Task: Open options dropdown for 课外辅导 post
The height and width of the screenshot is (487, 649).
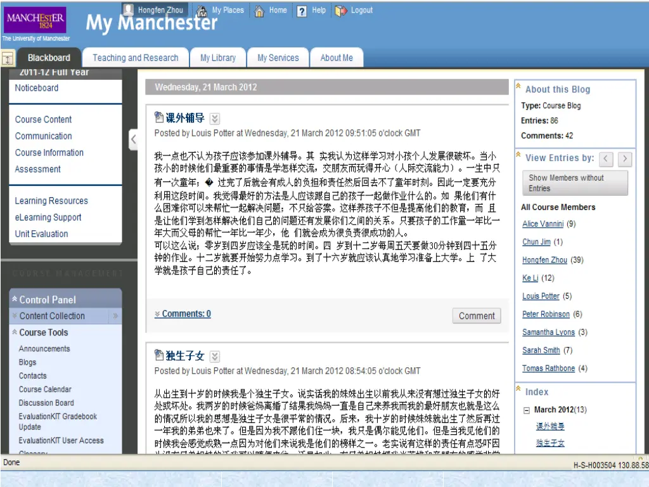Action: [215, 119]
